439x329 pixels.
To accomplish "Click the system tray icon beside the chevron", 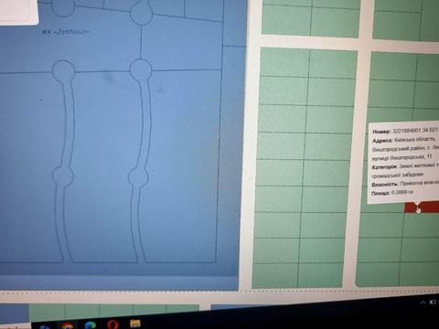I will [433, 302].
